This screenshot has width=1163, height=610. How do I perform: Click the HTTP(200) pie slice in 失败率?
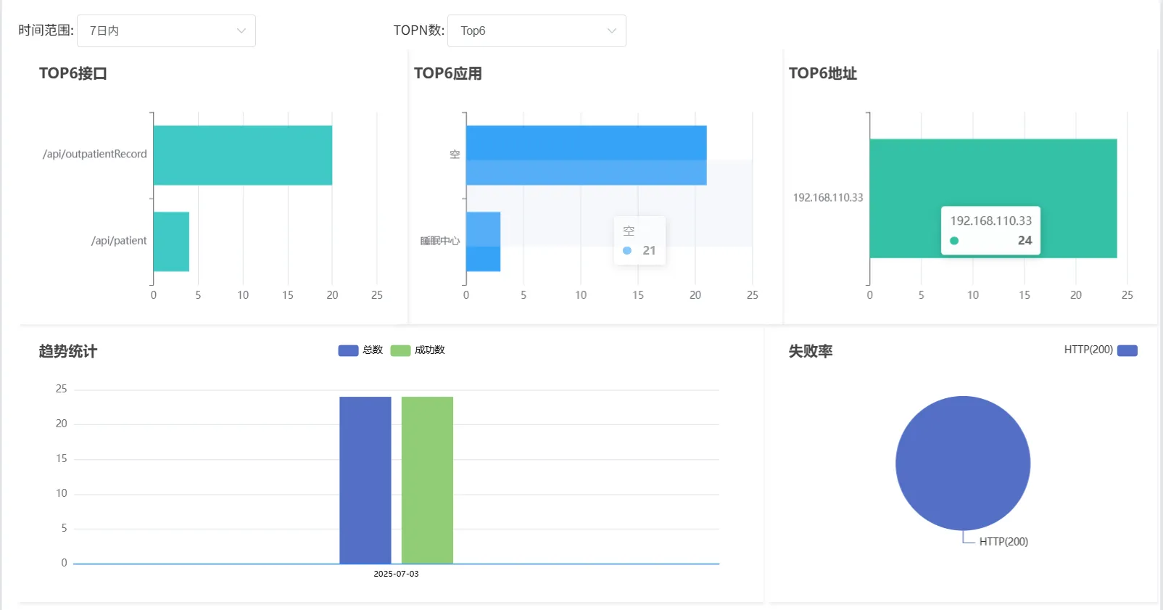(963, 463)
